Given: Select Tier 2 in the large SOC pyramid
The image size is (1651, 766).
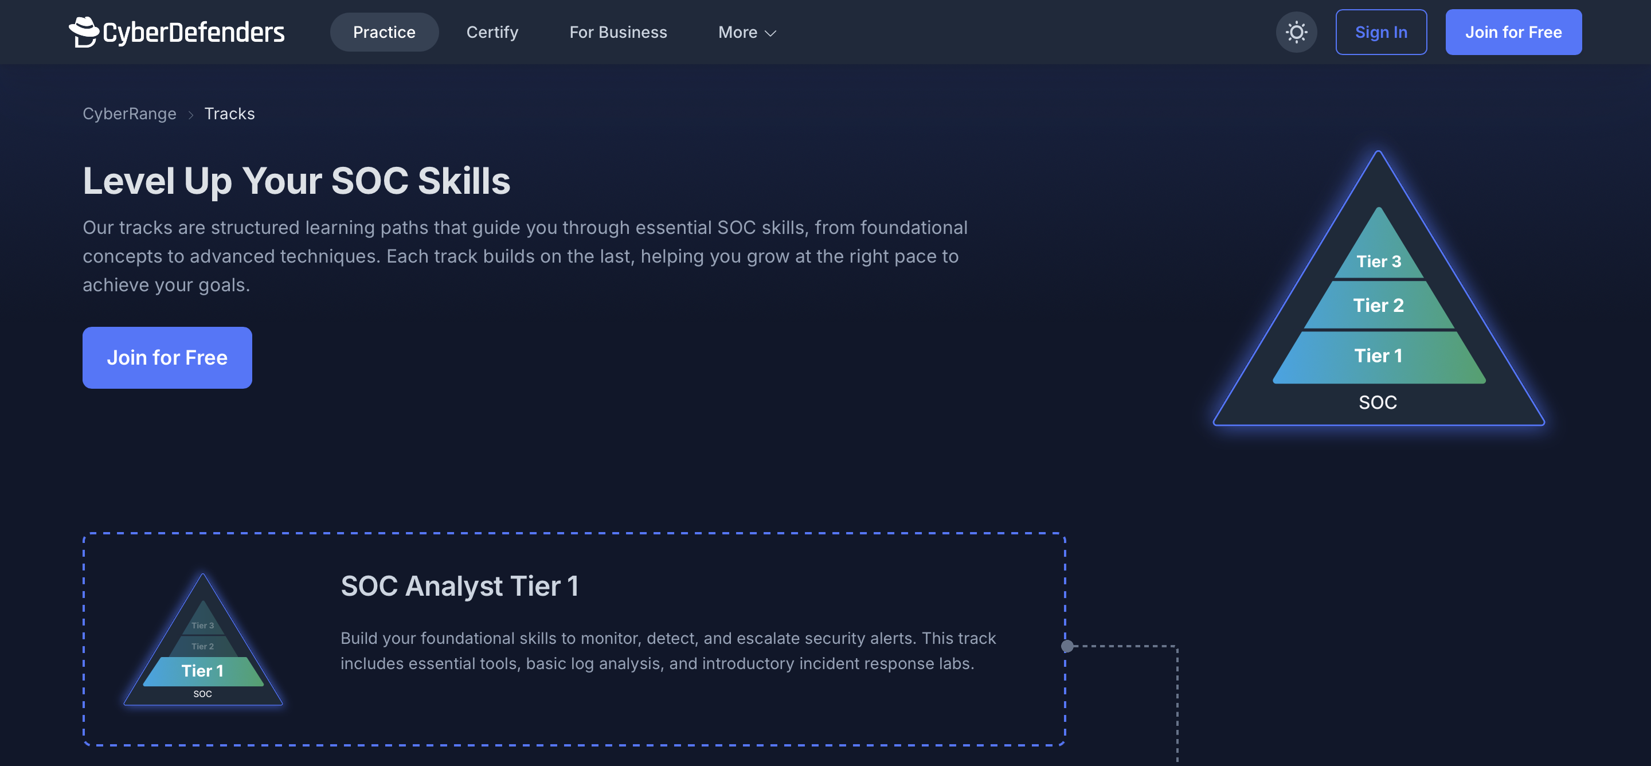Looking at the screenshot, I should pos(1379,305).
